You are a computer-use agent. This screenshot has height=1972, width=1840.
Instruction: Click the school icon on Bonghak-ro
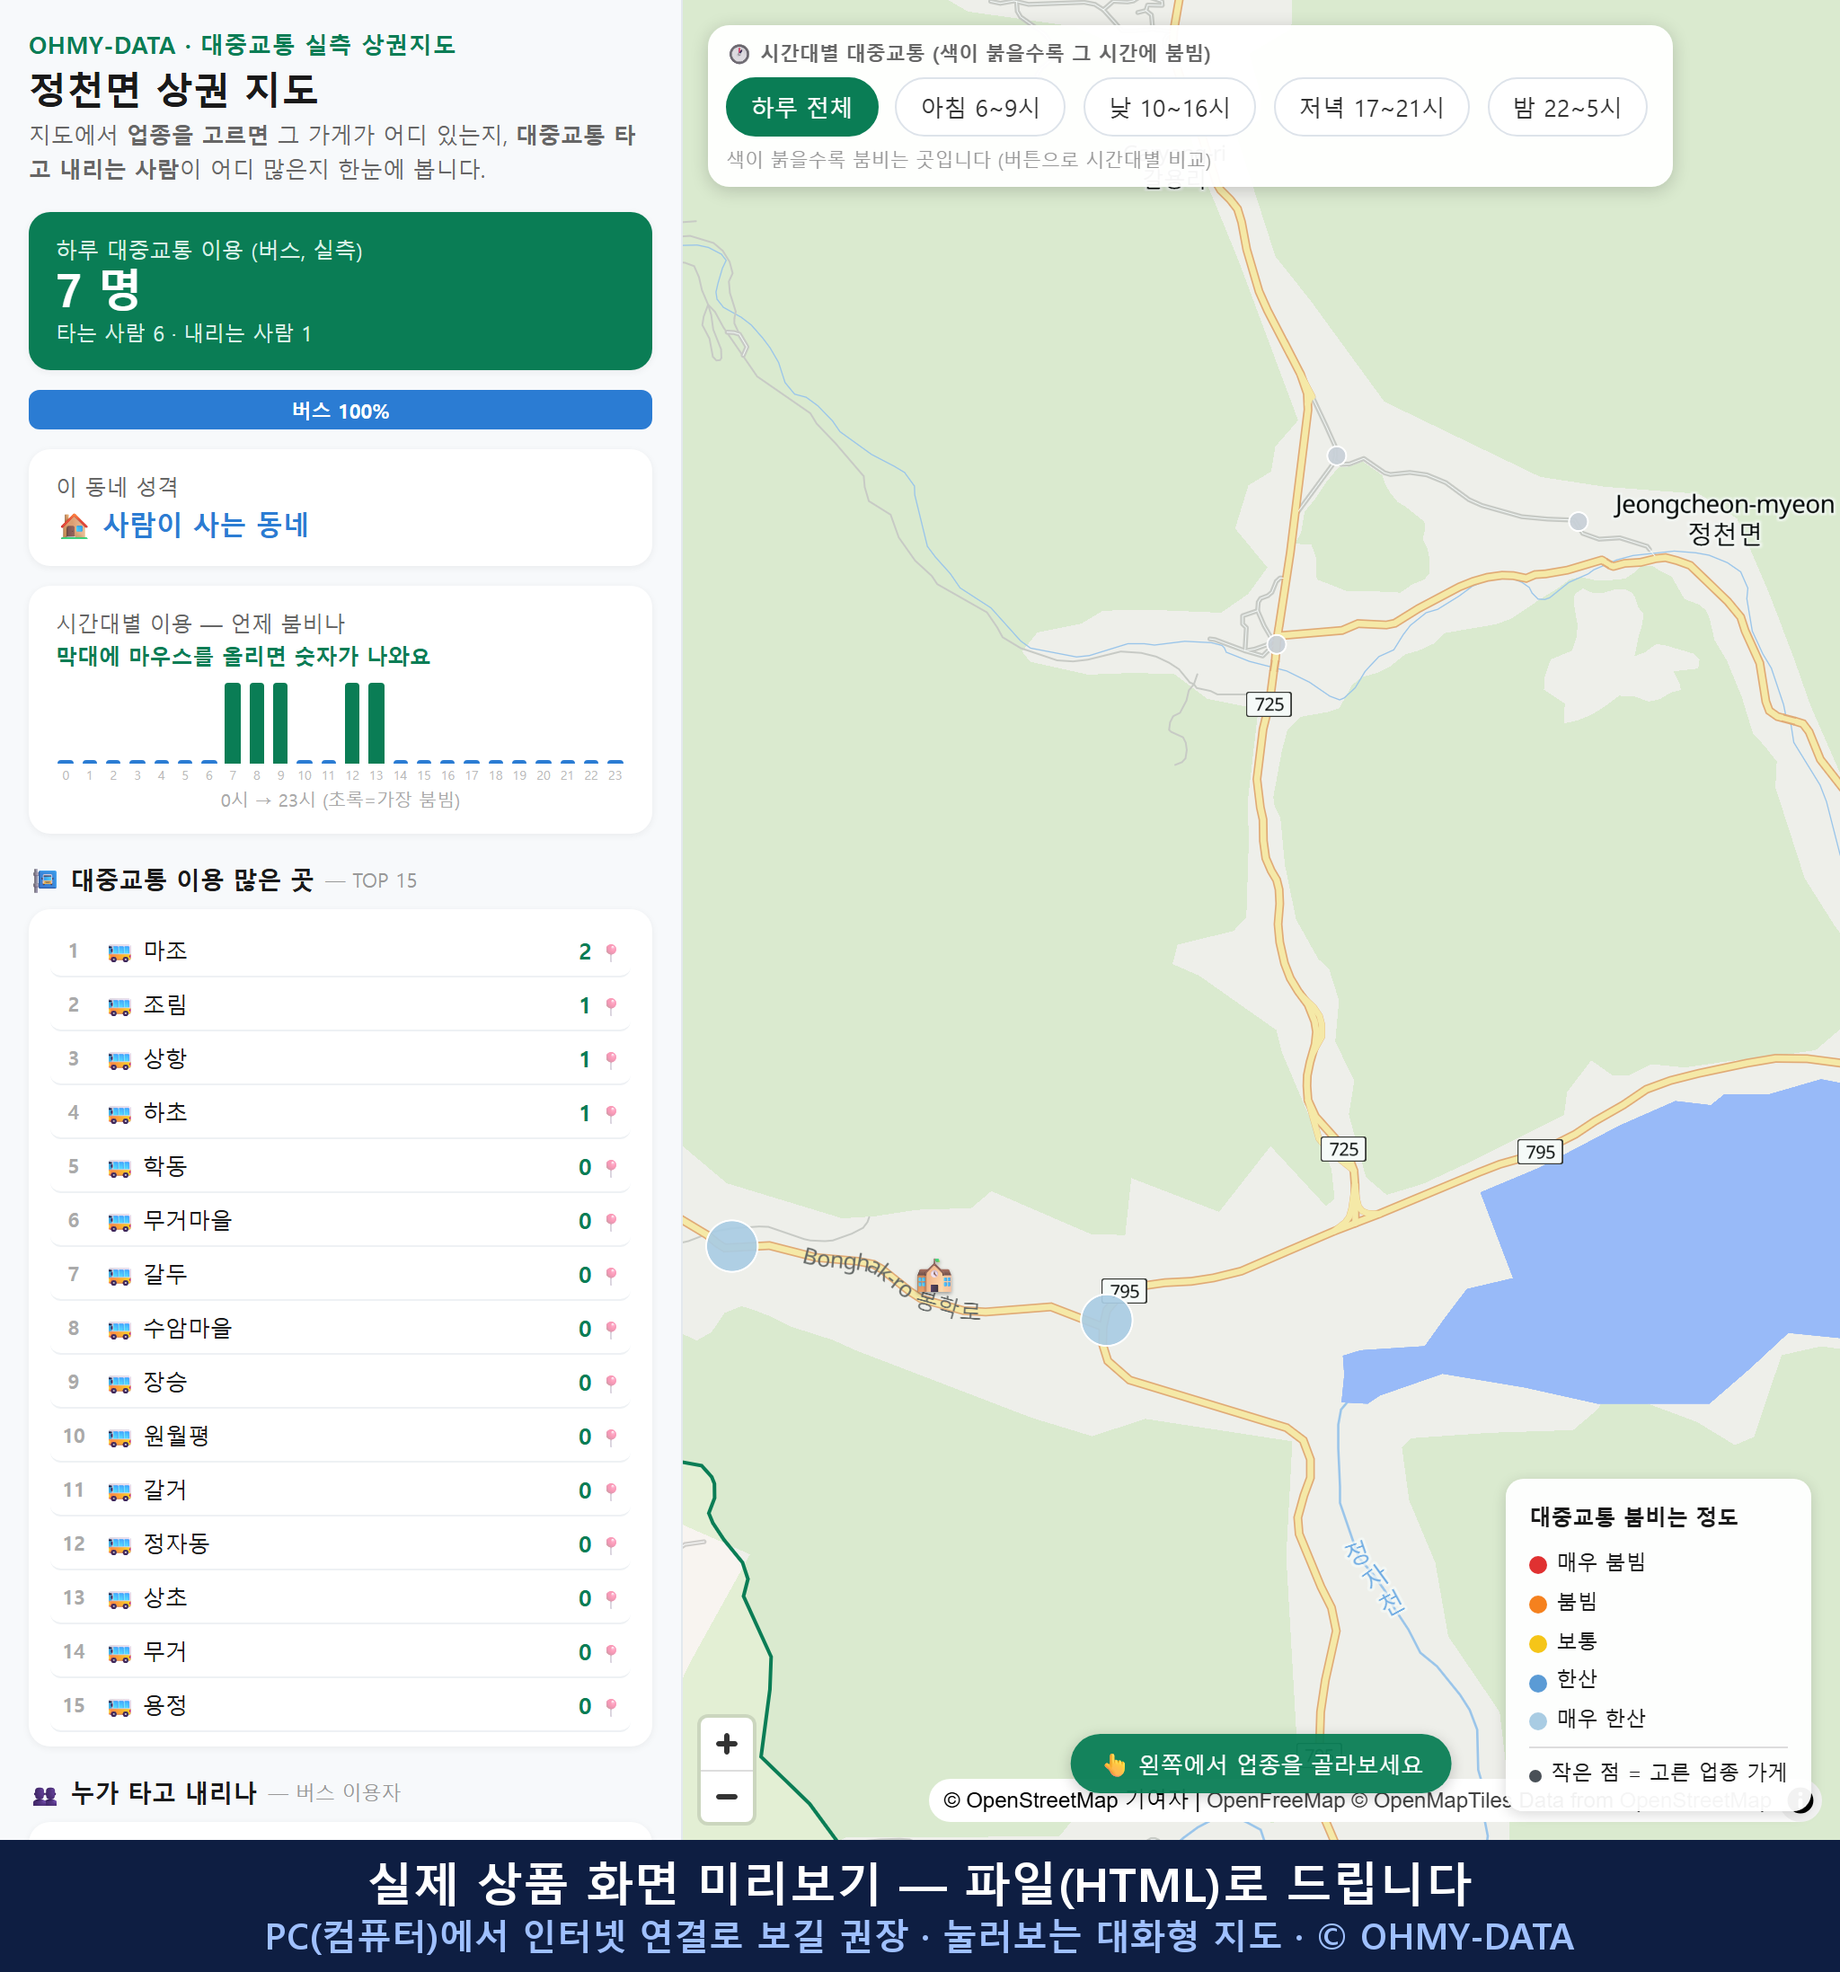coord(933,1276)
